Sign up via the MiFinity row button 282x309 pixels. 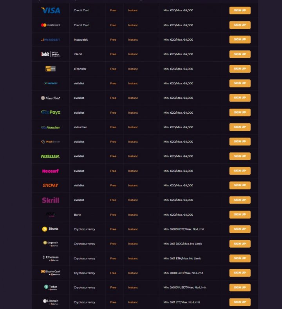coord(240,83)
